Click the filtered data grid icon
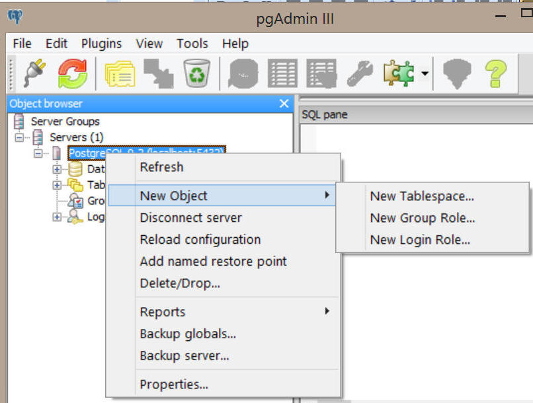The image size is (533, 403). (x=321, y=73)
